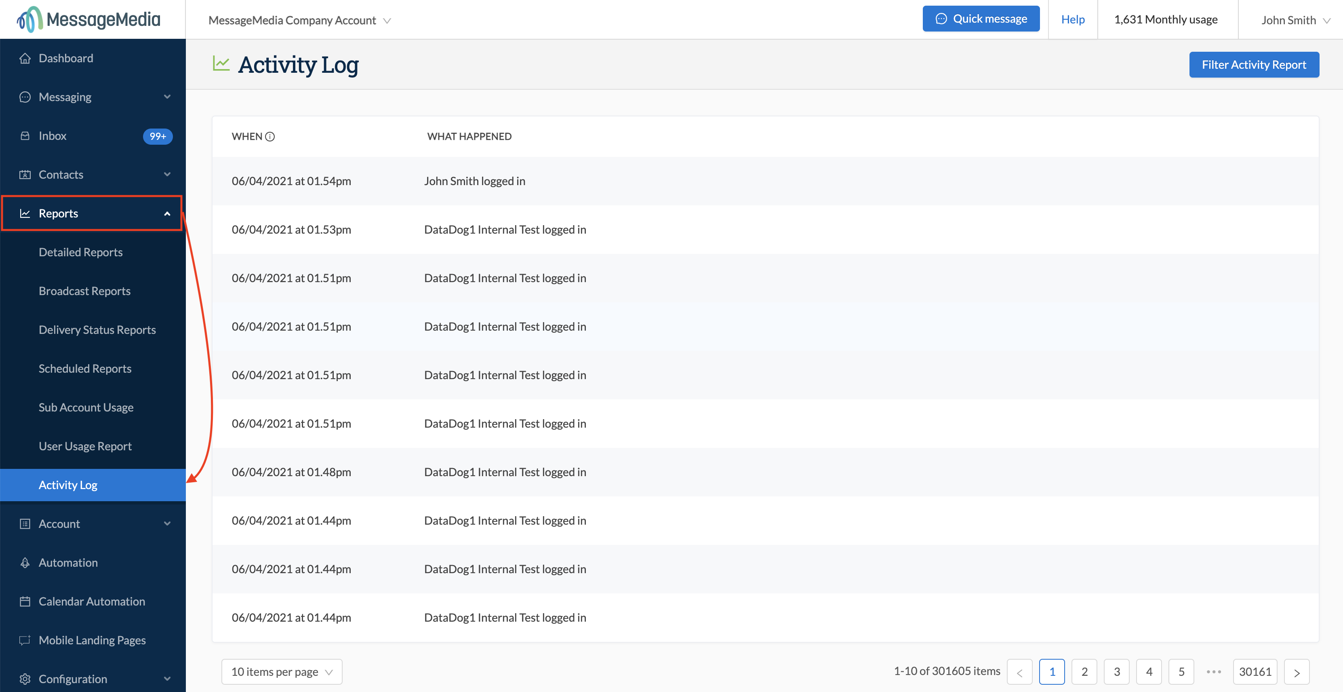Click the info icon next to WHEN column
1343x692 pixels.
pyautogui.click(x=270, y=136)
